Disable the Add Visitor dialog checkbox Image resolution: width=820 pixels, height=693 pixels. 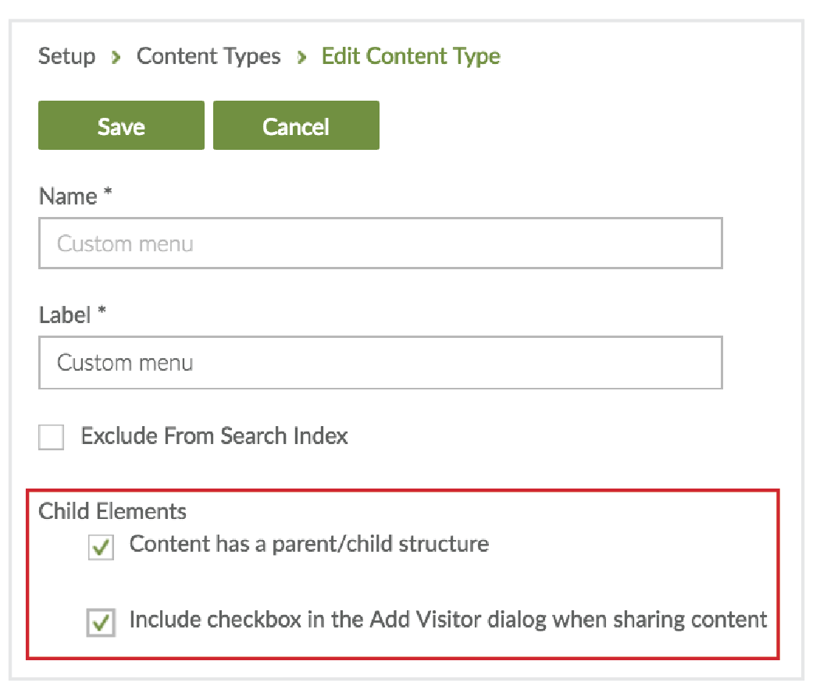102,623
